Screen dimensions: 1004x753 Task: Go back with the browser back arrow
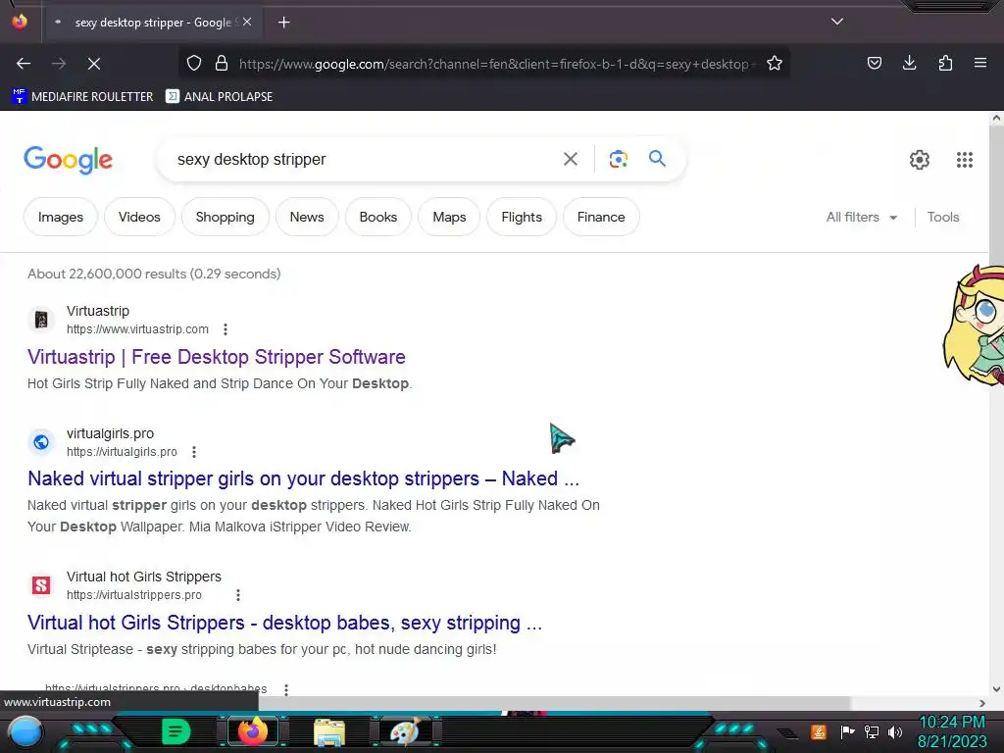tap(24, 64)
